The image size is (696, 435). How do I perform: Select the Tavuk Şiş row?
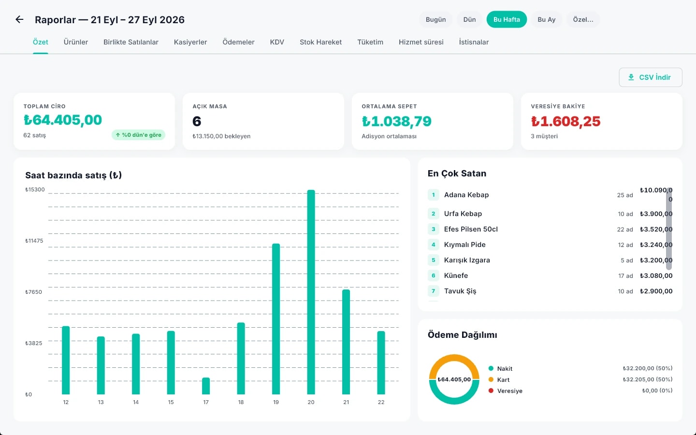(x=550, y=291)
